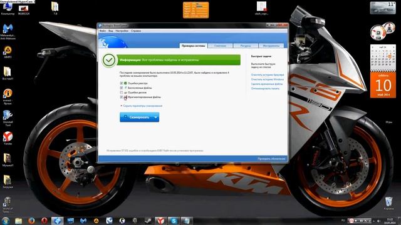Collapse scan options via Скрыть параметры сканирования
The image size is (401, 225).
pyautogui.click(x=142, y=106)
